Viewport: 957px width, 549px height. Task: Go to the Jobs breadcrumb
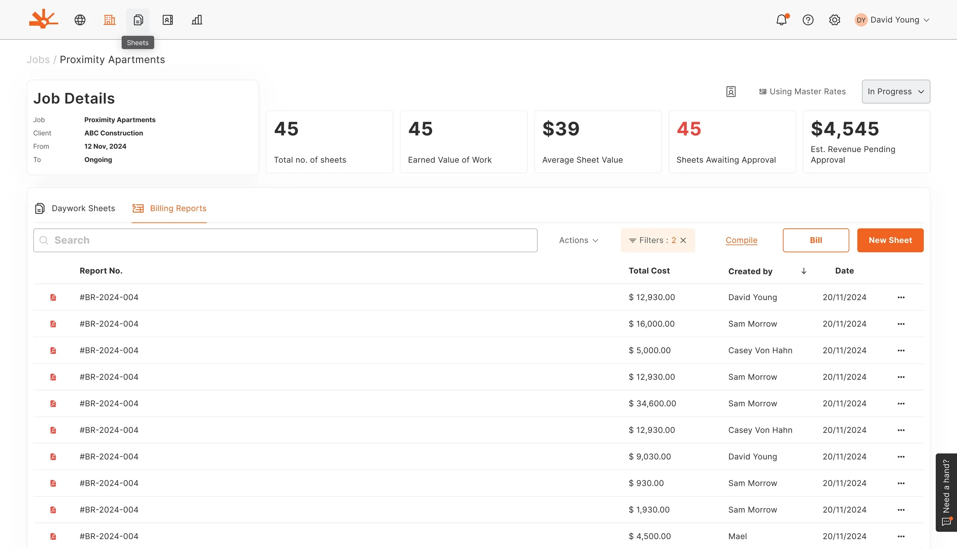pos(38,60)
